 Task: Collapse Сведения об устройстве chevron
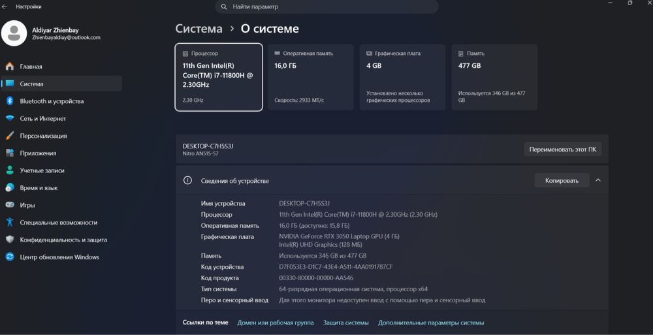point(598,180)
